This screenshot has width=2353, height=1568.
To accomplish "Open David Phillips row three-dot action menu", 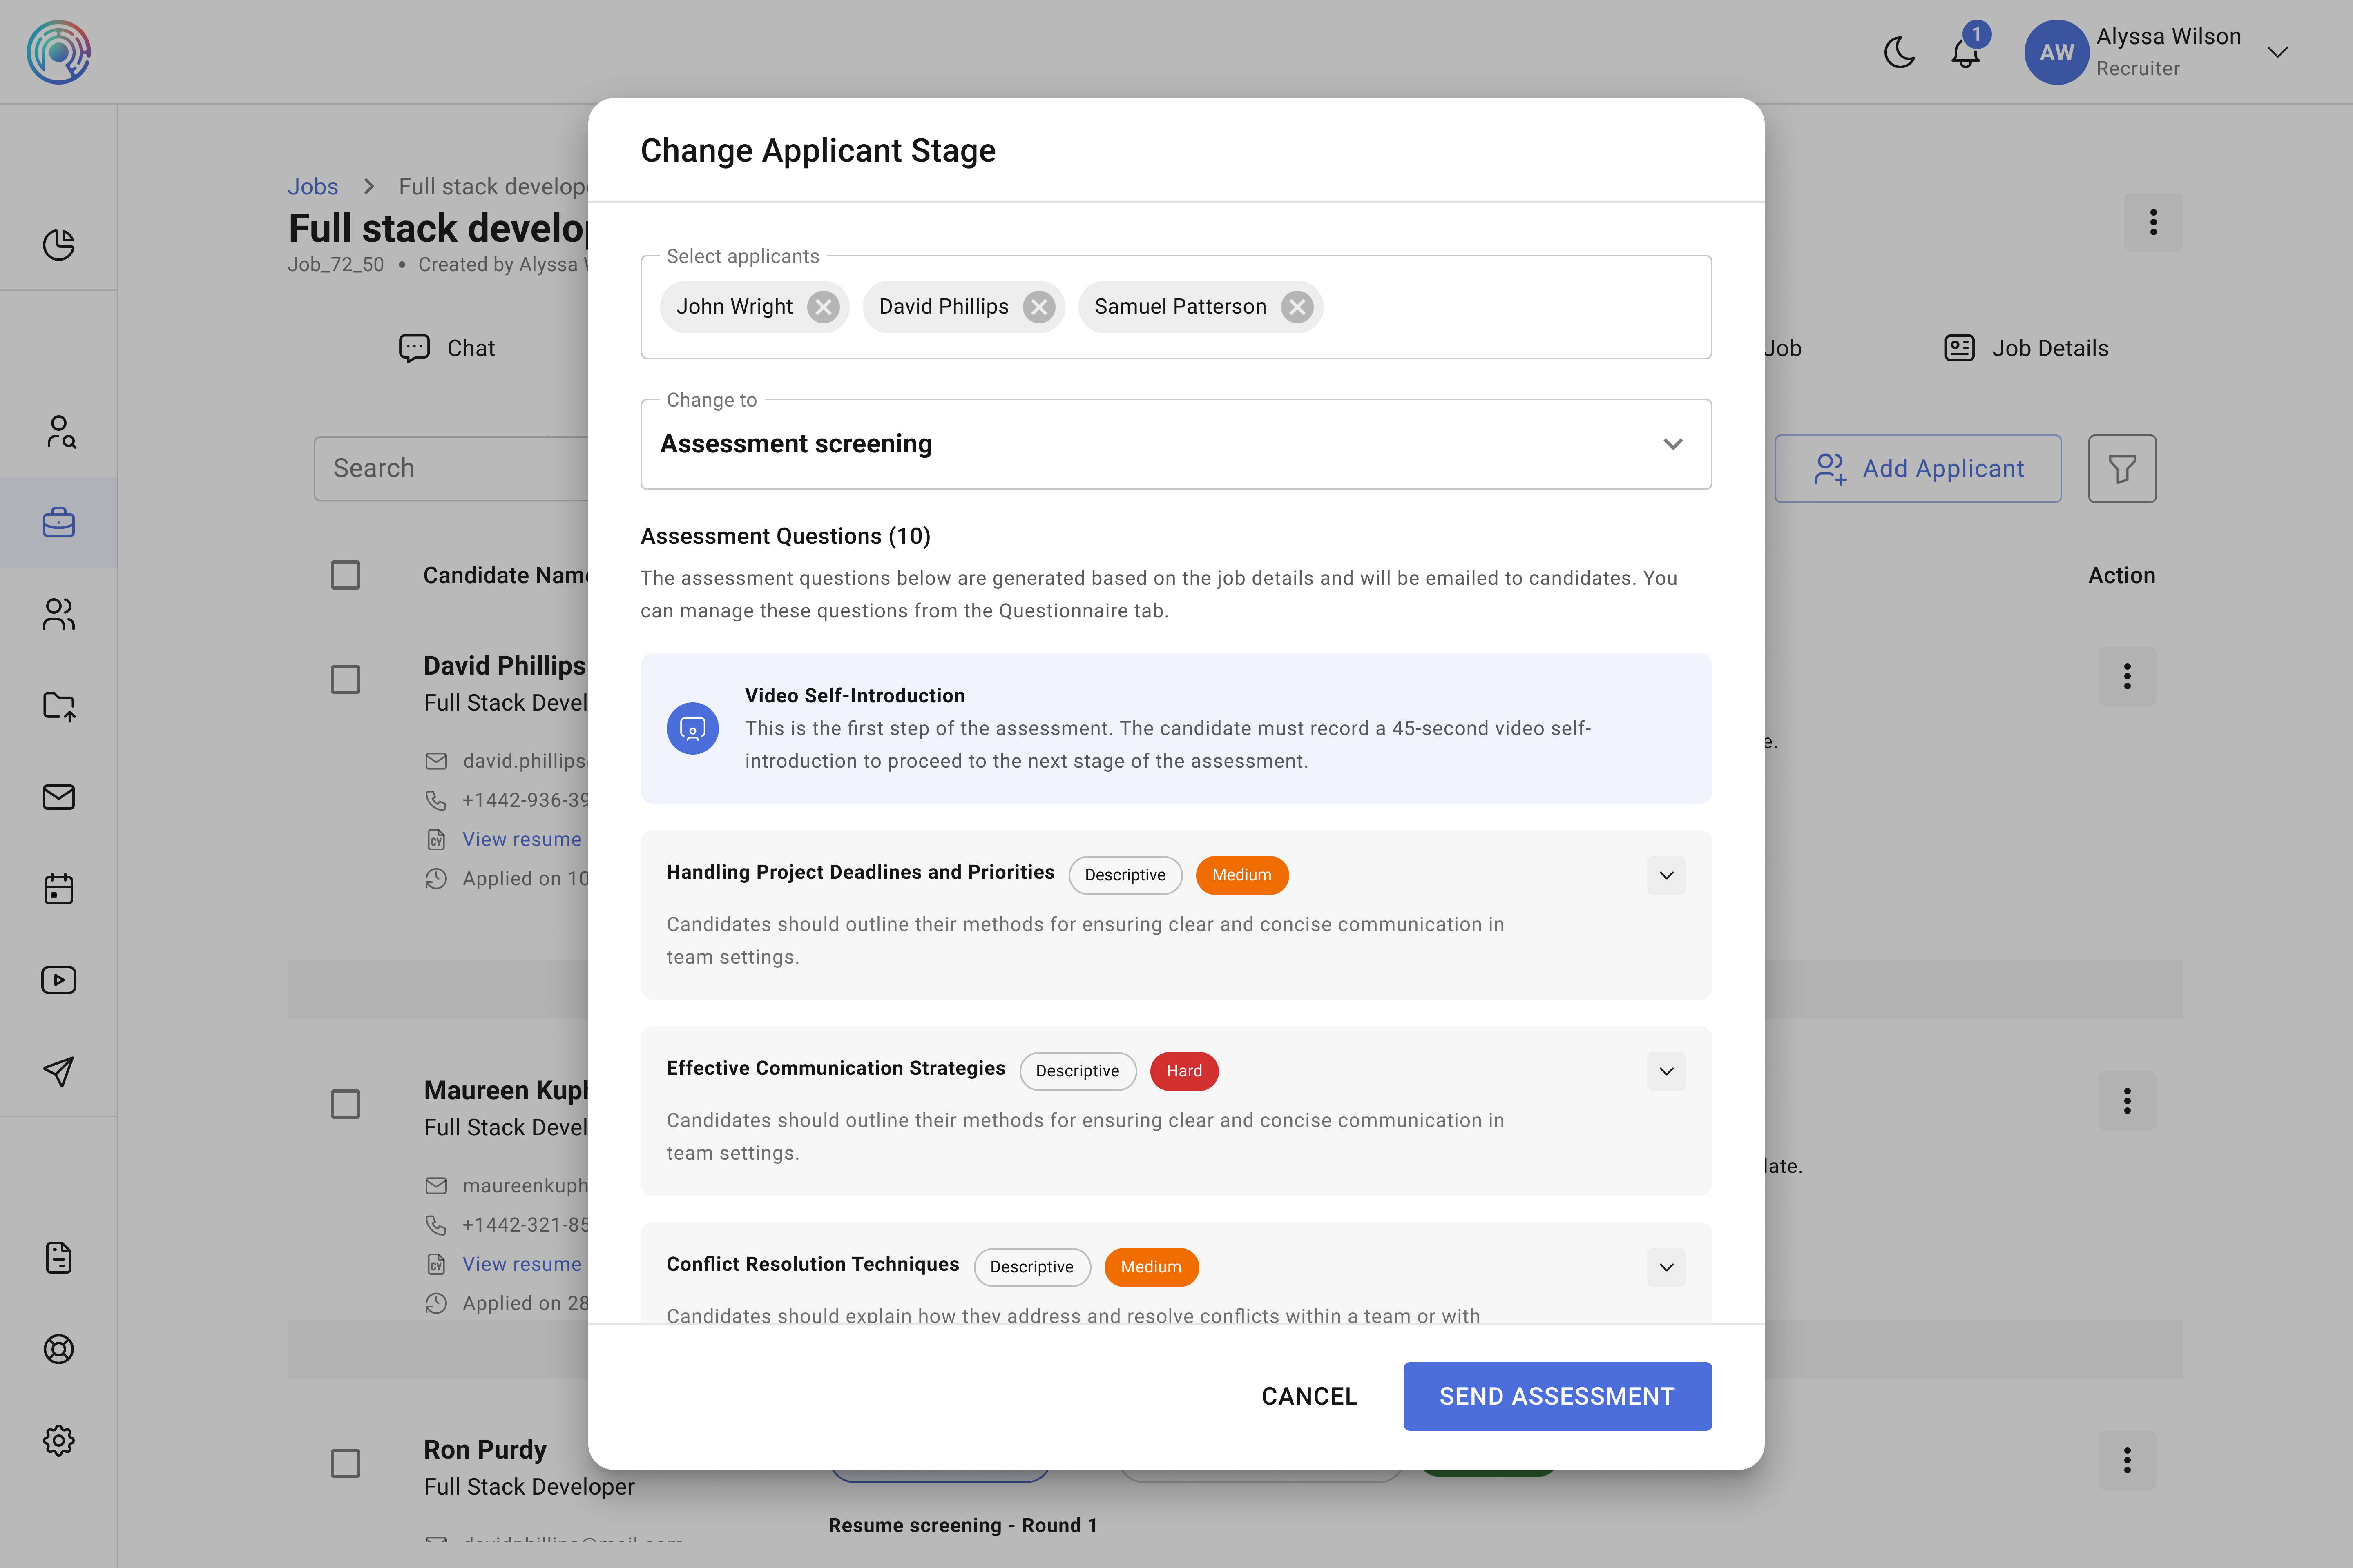I will 2127,676.
